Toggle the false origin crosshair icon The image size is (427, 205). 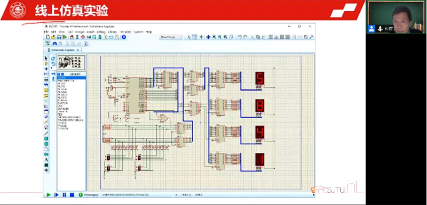click(x=201, y=37)
